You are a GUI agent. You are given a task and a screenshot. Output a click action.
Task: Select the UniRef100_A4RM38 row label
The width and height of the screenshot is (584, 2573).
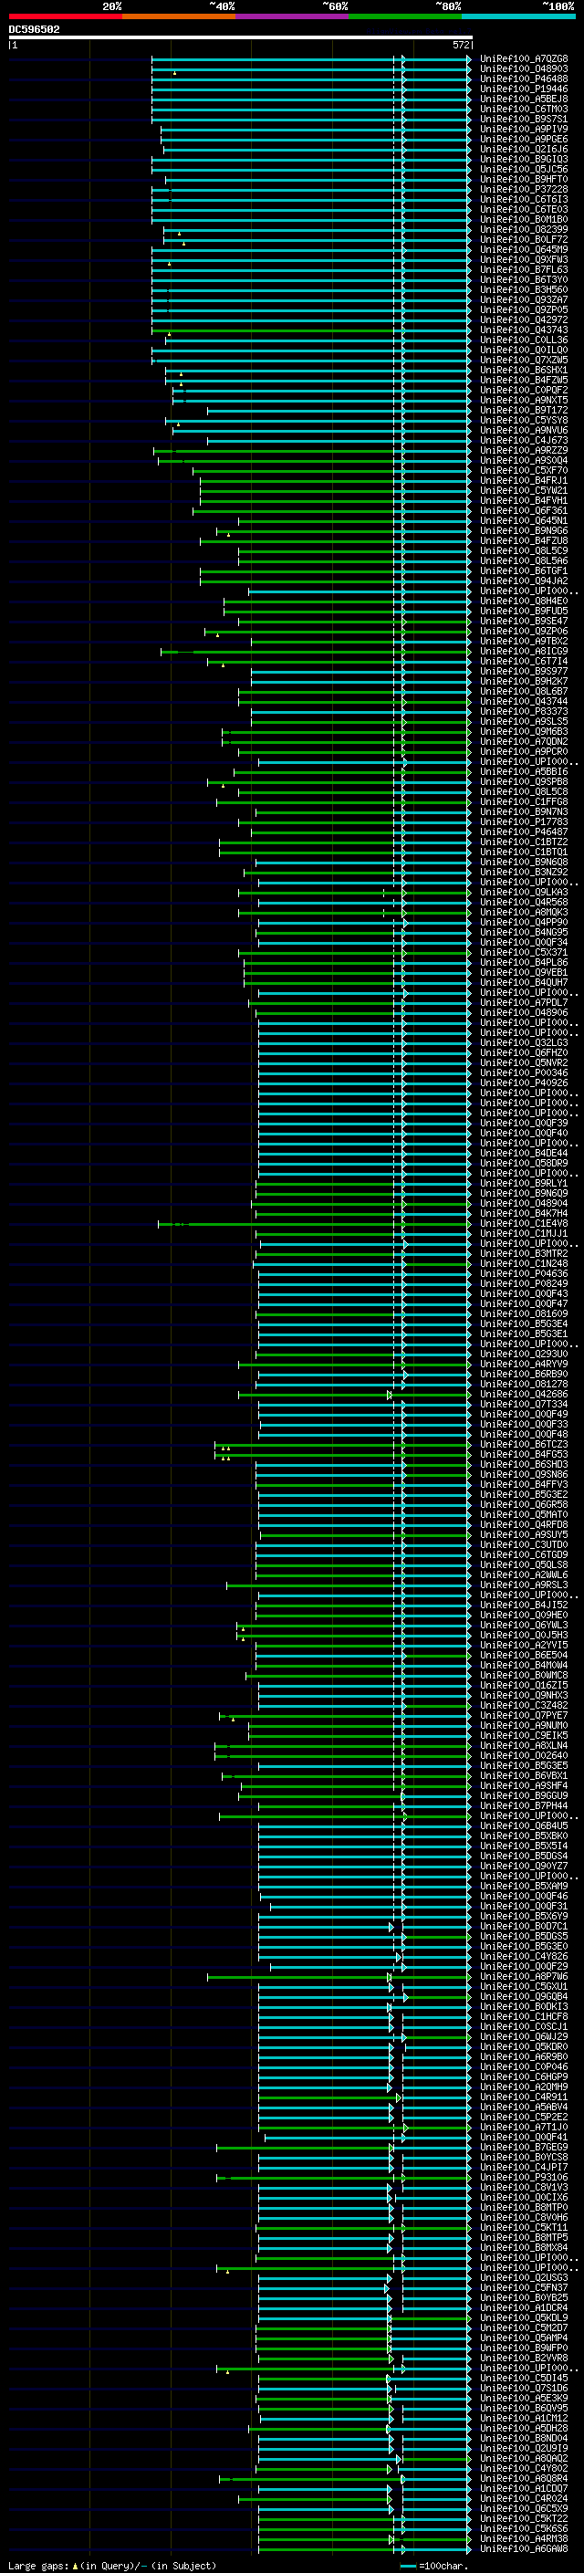[524, 2539]
